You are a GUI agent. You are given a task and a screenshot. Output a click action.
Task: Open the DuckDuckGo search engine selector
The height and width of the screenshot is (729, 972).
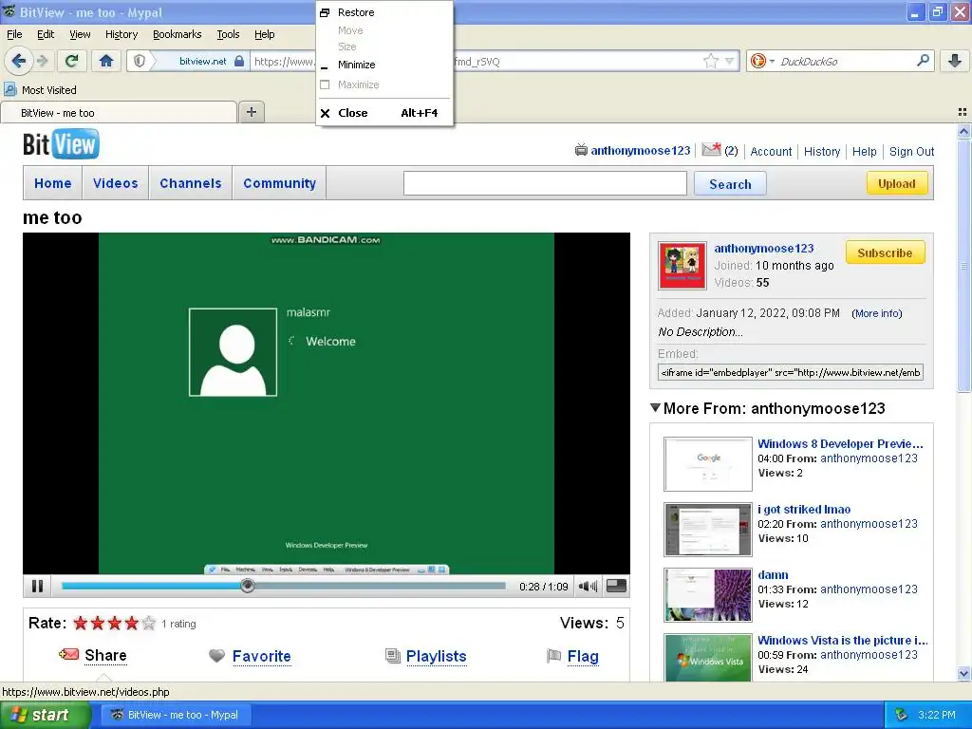[762, 61]
